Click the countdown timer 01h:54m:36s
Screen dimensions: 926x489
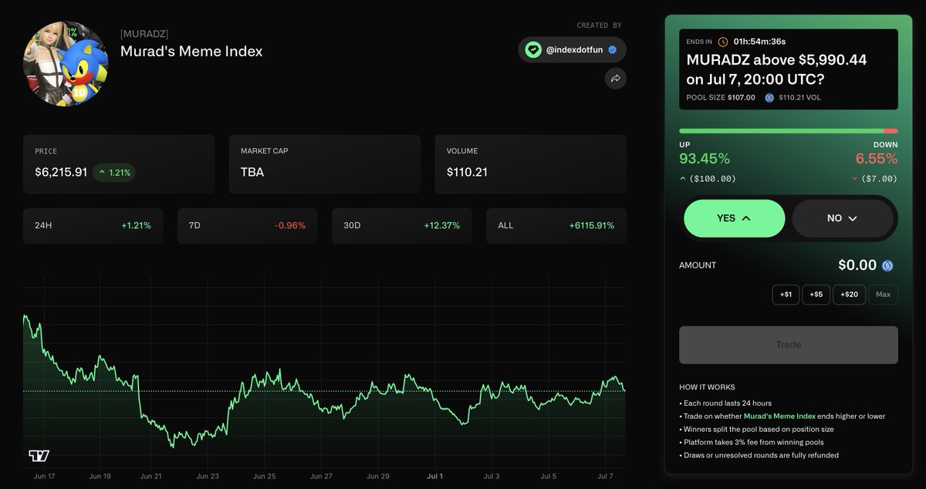[759, 42]
